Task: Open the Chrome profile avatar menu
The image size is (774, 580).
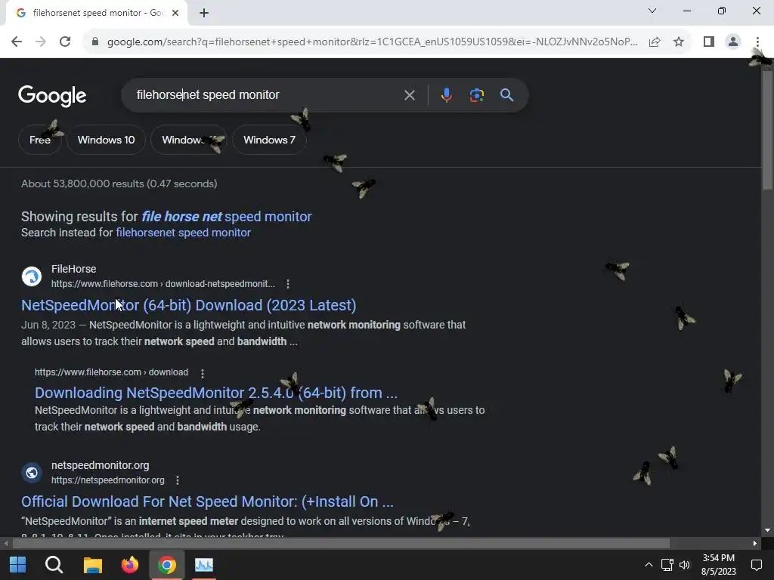Action: click(733, 42)
